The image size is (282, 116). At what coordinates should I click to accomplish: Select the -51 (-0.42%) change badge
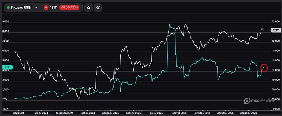click(x=69, y=8)
